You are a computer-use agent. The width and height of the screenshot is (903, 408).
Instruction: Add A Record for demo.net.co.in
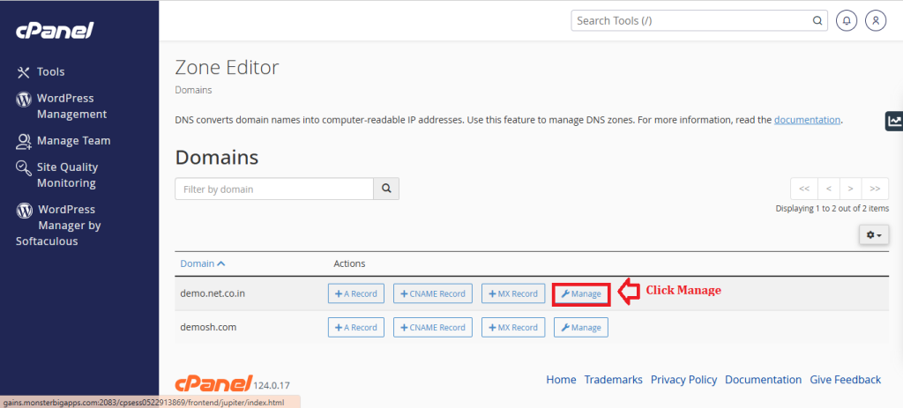(356, 293)
